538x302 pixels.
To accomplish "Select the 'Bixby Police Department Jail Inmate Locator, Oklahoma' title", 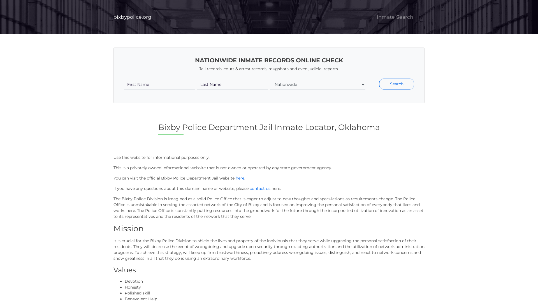I will tap(269, 127).
